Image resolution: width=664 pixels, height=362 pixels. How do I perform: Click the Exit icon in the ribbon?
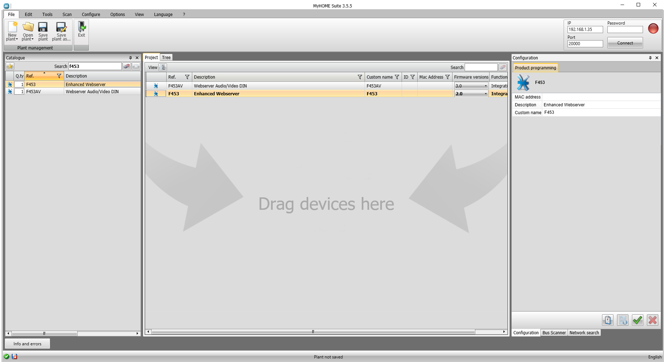(x=82, y=28)
